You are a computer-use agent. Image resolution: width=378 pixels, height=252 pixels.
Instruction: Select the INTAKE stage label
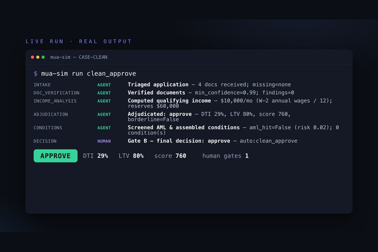pos(42,84)
